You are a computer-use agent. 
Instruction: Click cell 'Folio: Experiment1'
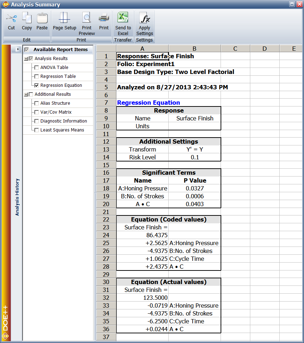coord(146,64)
